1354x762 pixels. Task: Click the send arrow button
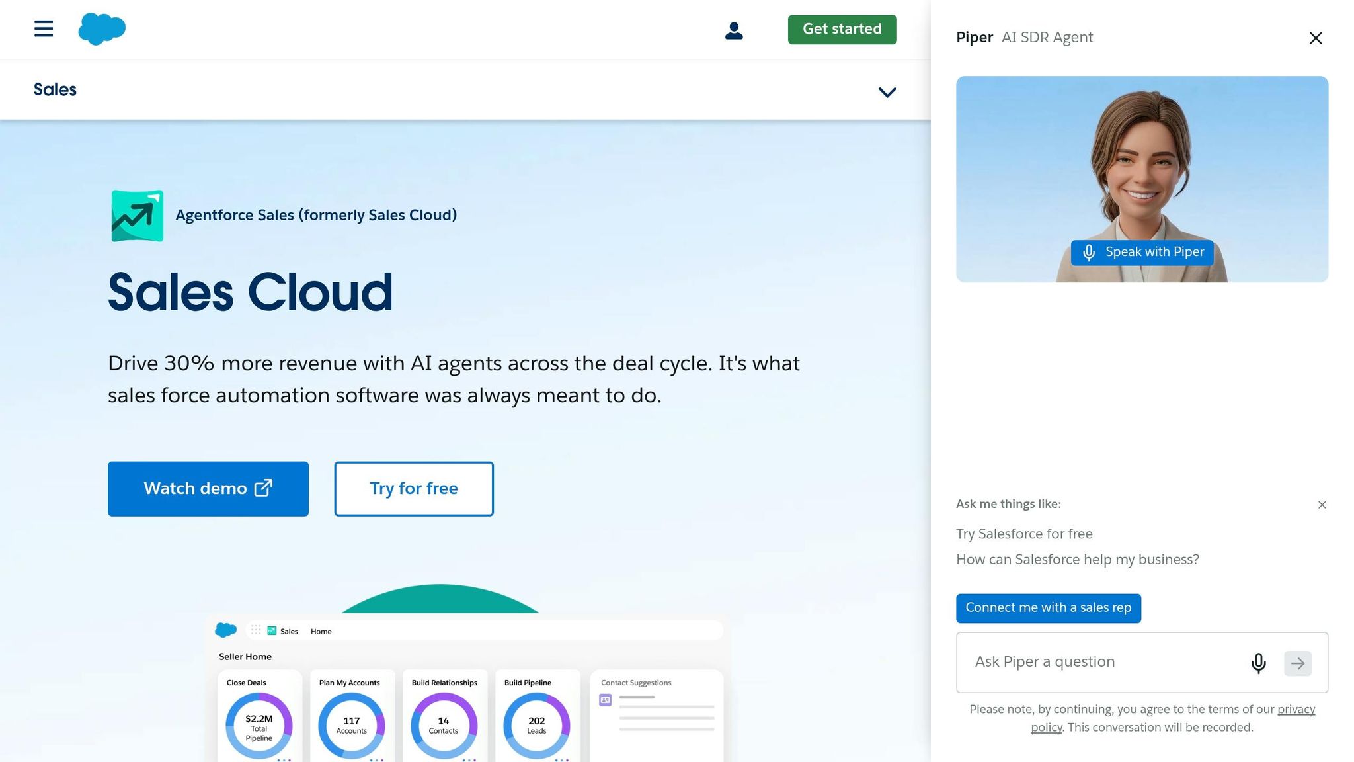pyautogui.click(x=1298, y=663)
